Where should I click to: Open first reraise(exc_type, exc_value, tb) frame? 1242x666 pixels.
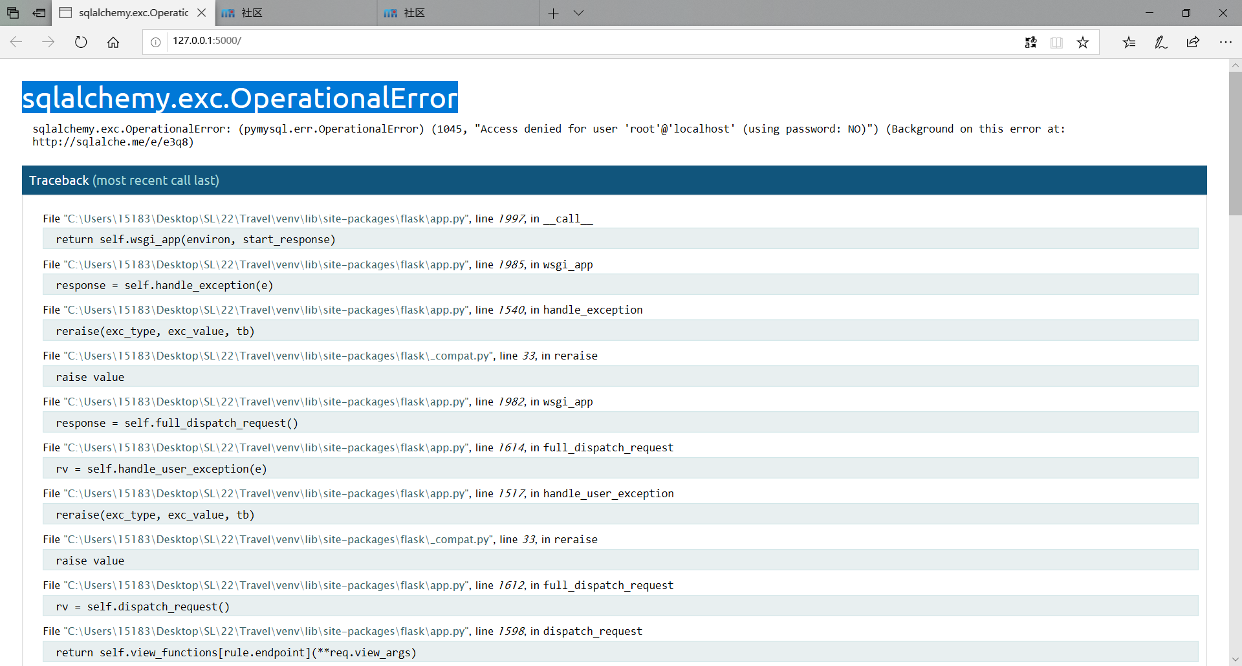(620, 331)
